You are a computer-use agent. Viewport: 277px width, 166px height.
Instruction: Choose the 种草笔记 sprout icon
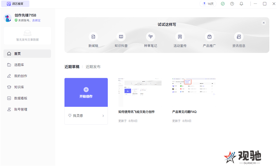point(151,37)
